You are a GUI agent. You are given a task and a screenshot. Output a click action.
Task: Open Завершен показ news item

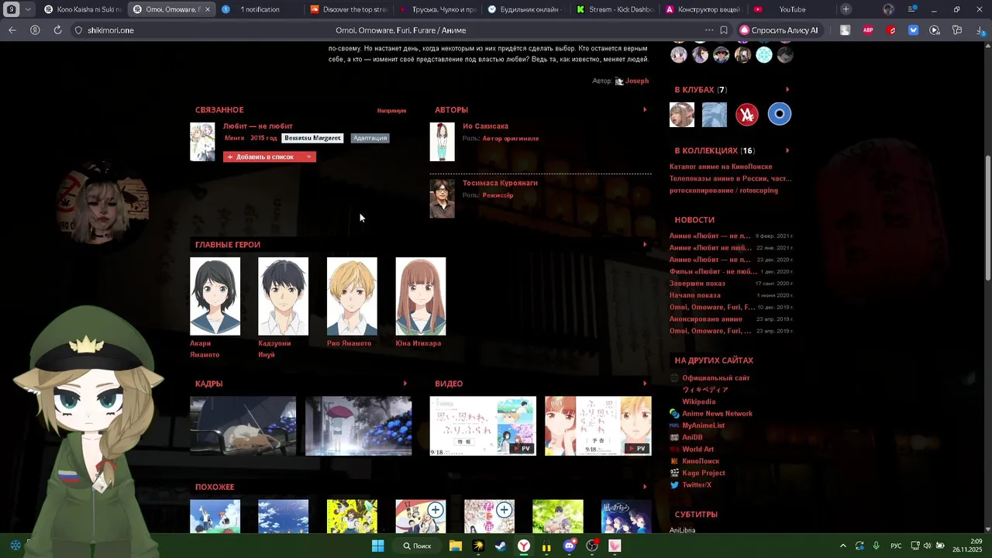pyautogui.click(x=697, y=284)
